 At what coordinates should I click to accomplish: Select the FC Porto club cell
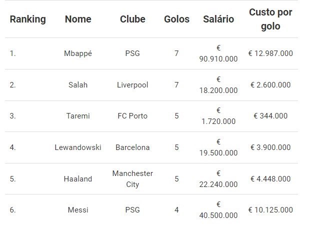pos(132,116)
